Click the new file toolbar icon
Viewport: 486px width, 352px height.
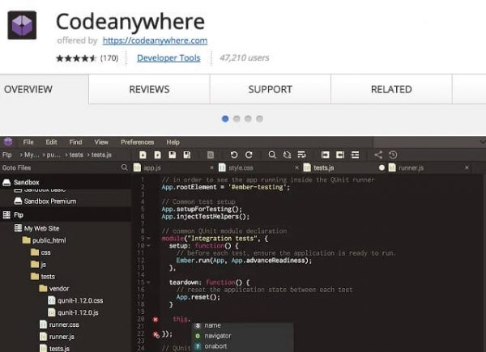[x=143, y=155]
